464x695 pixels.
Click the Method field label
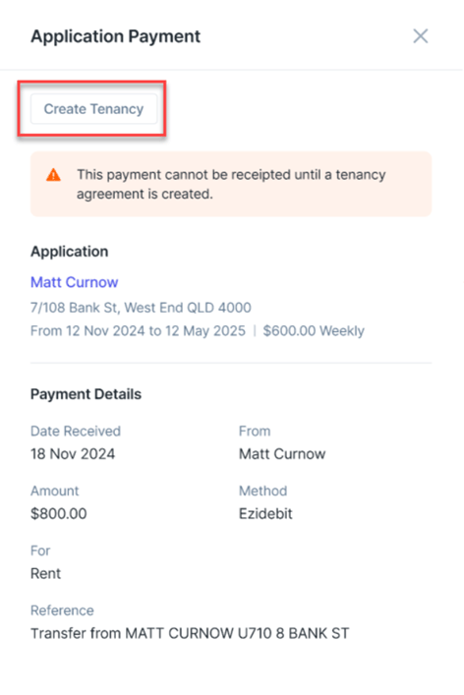coord(262,491)
